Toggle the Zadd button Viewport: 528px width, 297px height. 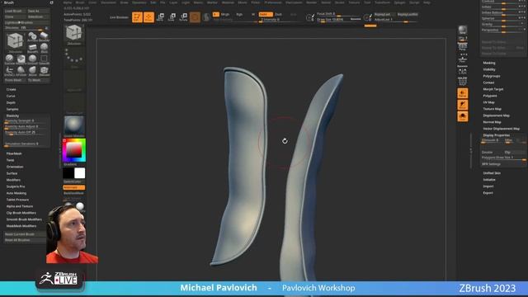click(266, 14)
